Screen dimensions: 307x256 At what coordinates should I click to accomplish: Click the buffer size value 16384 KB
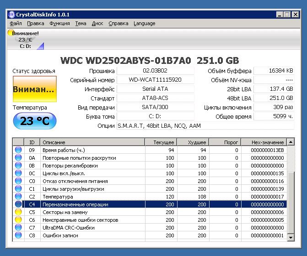274,71
